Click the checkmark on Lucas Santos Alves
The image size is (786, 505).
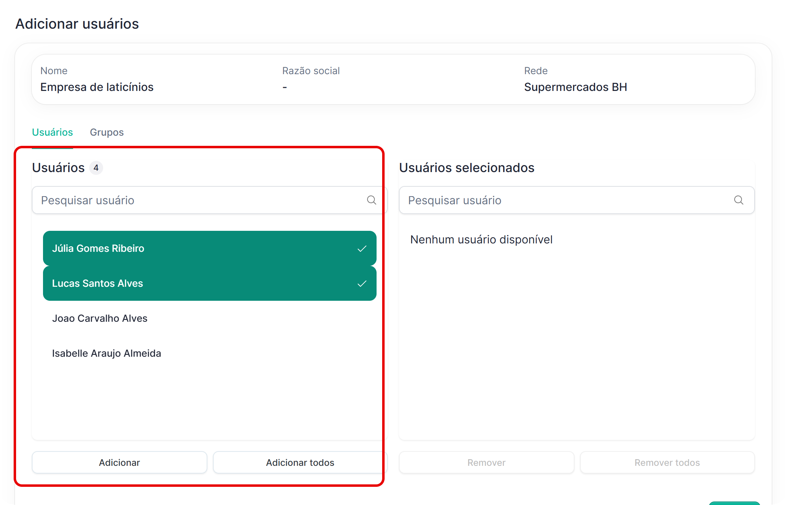tap(362, 284)
